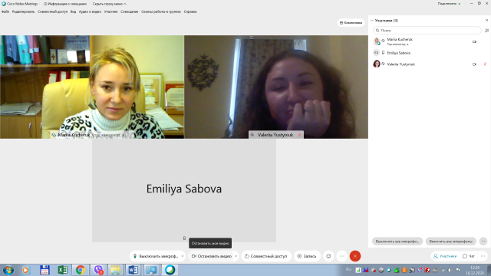Open Windows Media Player from taskbar

tap(25, 270)
